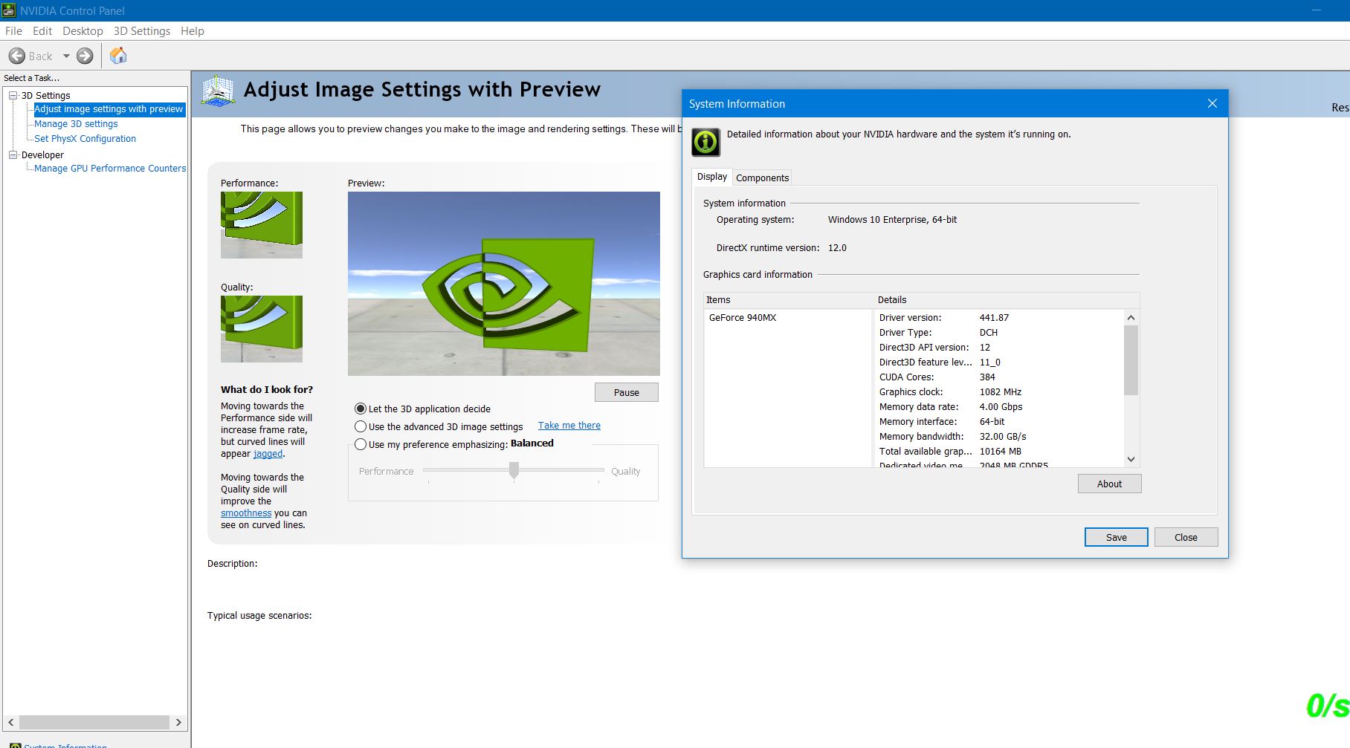
Task: Click the Quality preview thumbnail
Action: click(x=262, y=329)
